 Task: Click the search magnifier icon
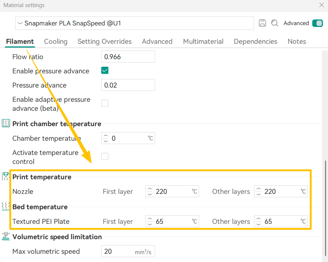pyautogui.click(x=275, y=23)
